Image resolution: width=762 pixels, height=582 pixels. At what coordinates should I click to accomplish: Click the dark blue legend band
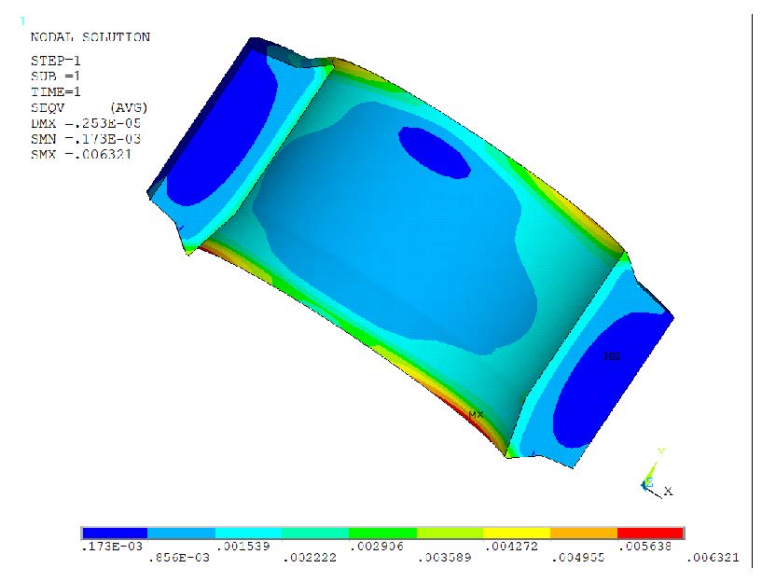coord(115,533)
